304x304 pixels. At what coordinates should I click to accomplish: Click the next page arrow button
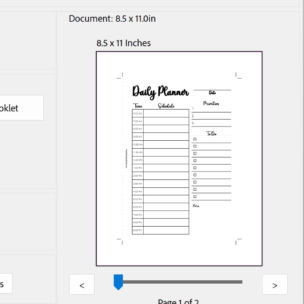tap(274, 285)
